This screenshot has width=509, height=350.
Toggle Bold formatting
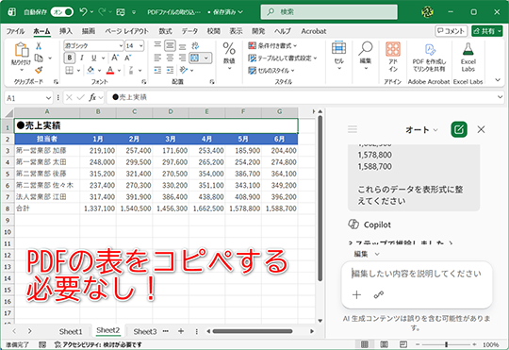(70, 58)
